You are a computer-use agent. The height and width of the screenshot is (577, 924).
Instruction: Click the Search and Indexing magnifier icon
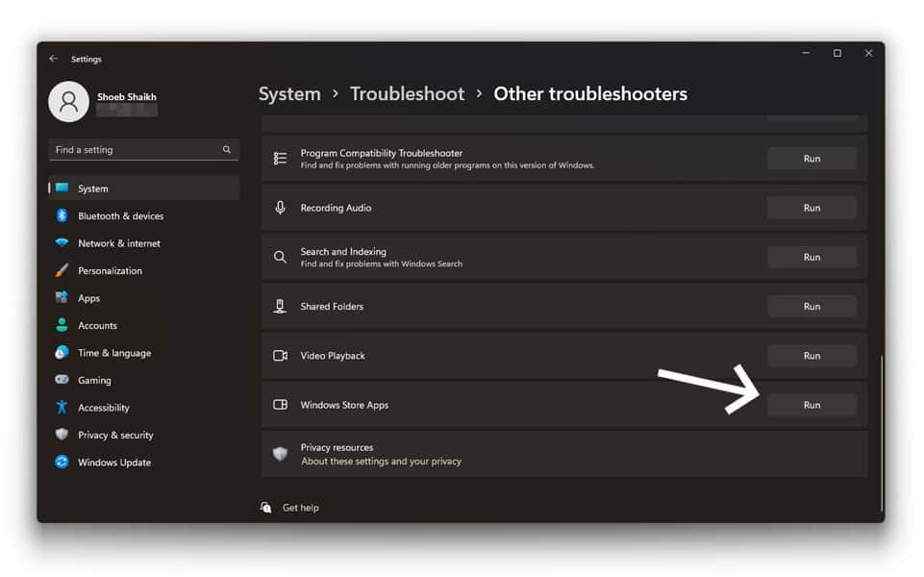coord(281,257)
